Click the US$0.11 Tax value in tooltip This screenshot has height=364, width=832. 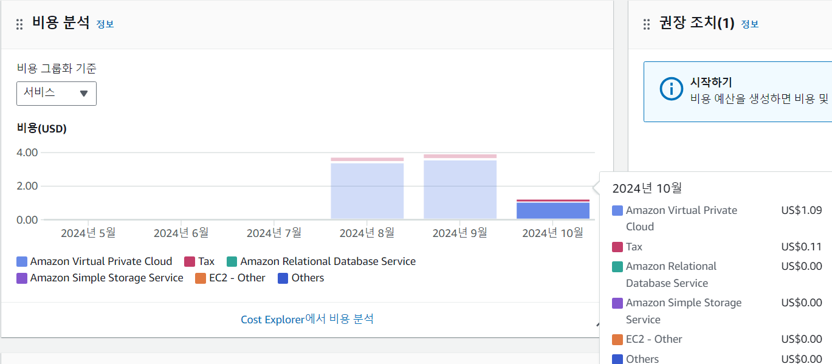coord(802,247)
